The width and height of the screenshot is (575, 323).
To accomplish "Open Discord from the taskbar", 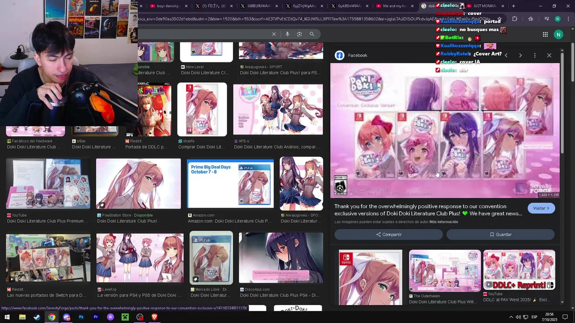I will [66, 317].
